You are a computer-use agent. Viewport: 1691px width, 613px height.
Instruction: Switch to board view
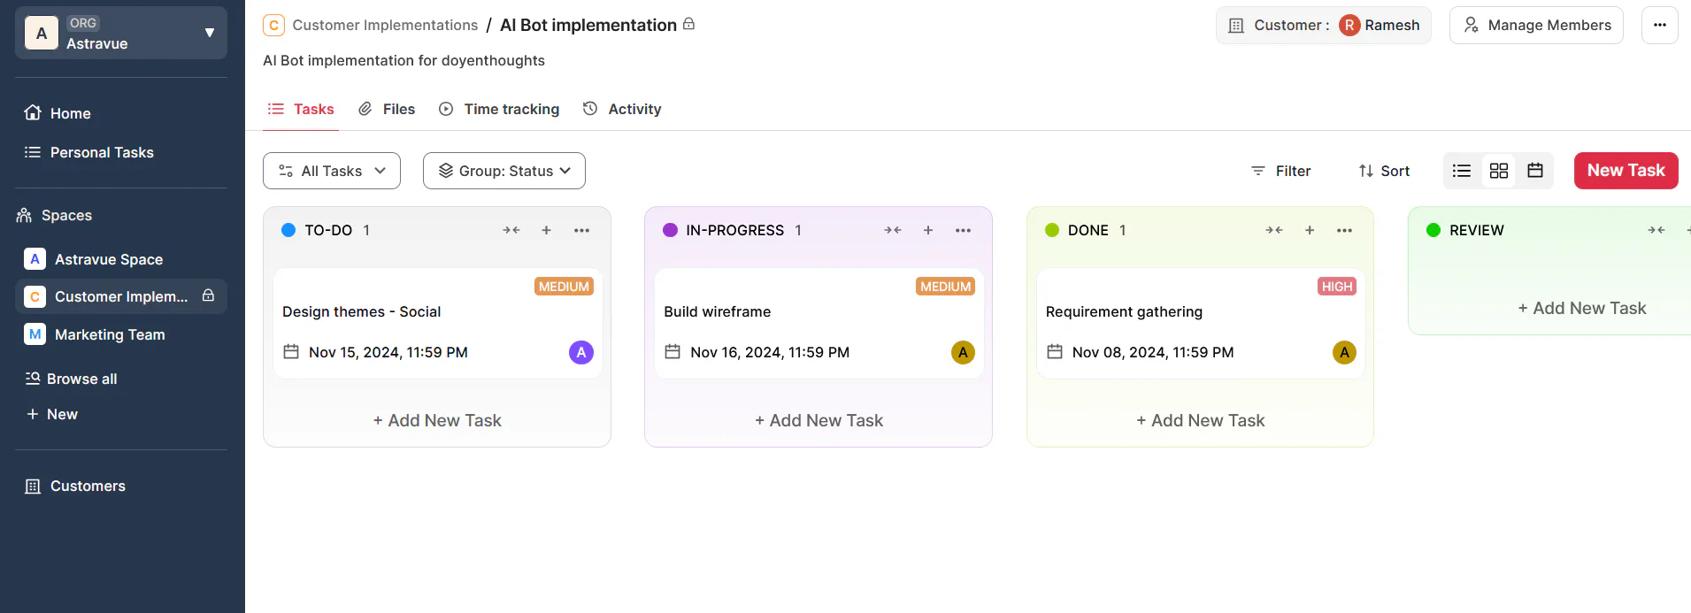[x=1499, y=171]
